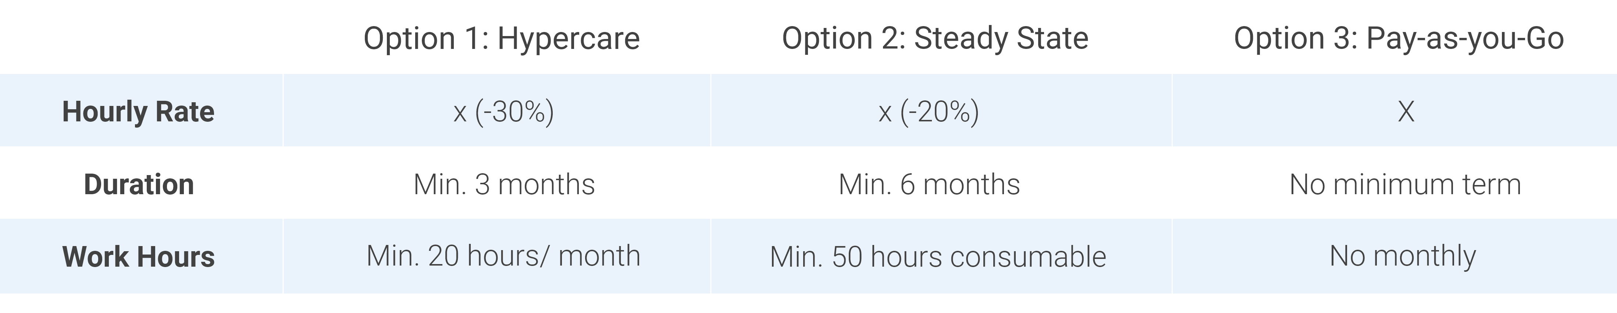Click the empty top-left header cell
The width and height of the screenshot is (1617, 313).
141,37
